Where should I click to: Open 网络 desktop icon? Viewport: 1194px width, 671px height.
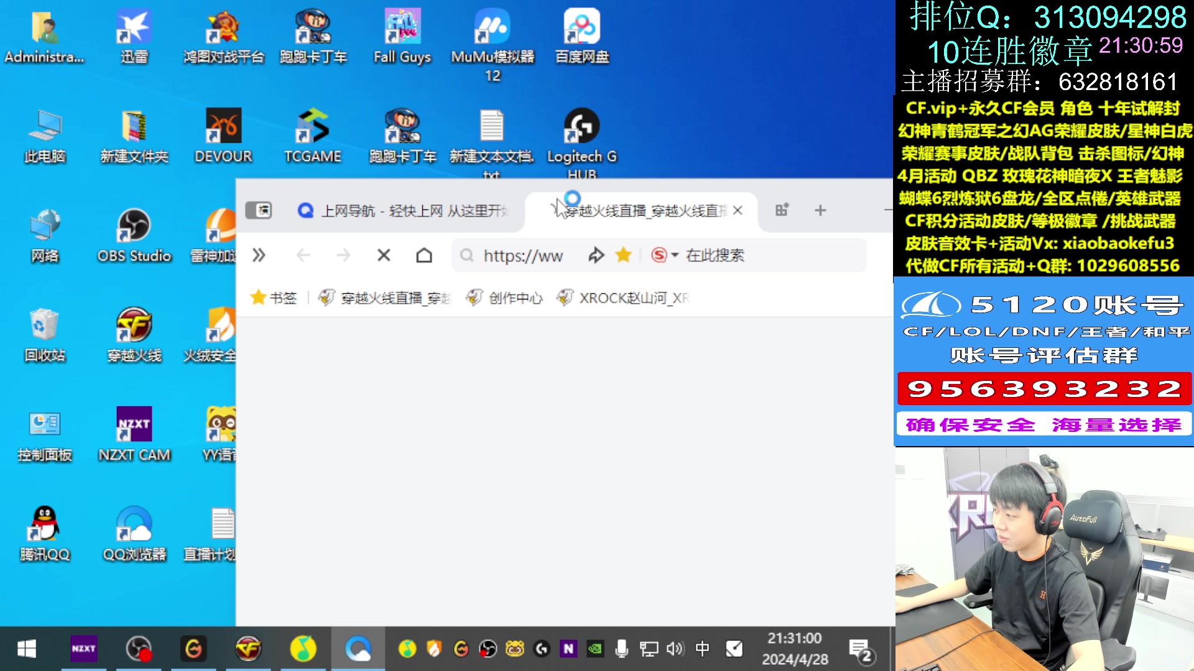(x=44, y=236)
